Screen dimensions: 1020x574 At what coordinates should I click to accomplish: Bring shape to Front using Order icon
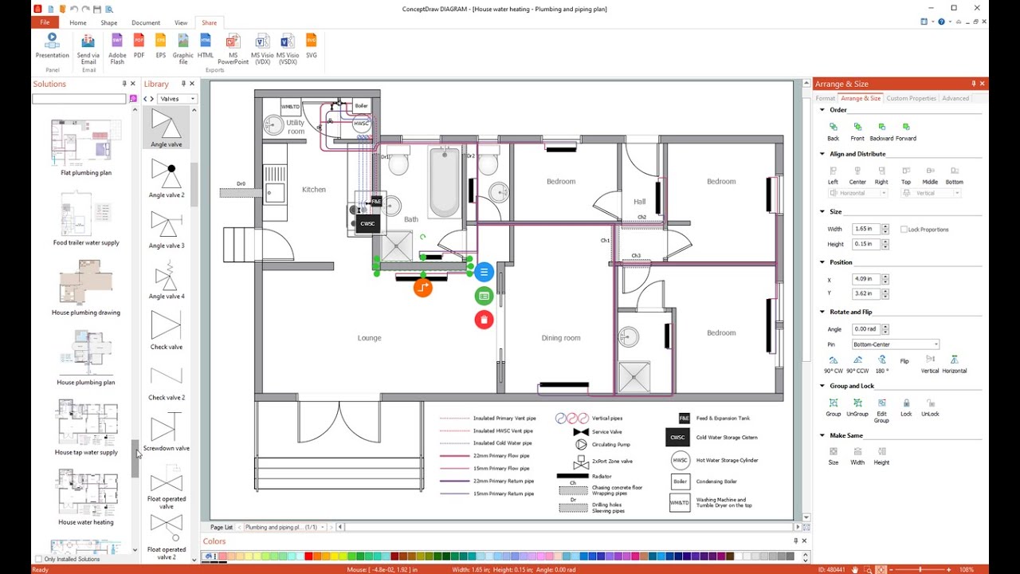[857, 128]
